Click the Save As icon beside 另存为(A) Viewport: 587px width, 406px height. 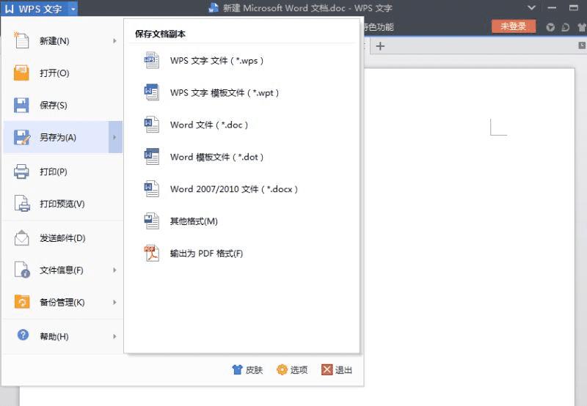click(x=22, y=137)
